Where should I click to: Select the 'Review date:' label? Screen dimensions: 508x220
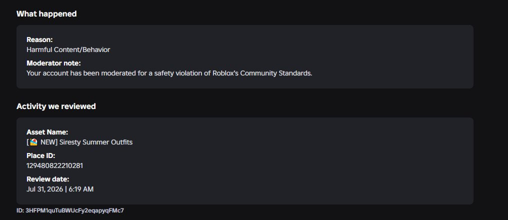point(47,179)
